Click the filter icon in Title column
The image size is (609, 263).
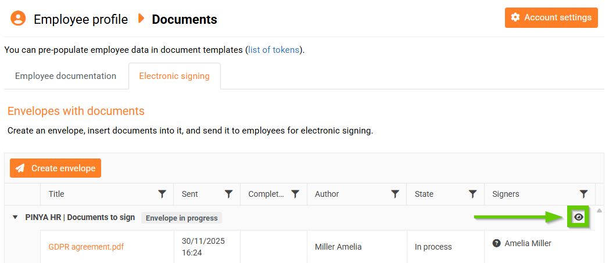(x=163, y=194)
